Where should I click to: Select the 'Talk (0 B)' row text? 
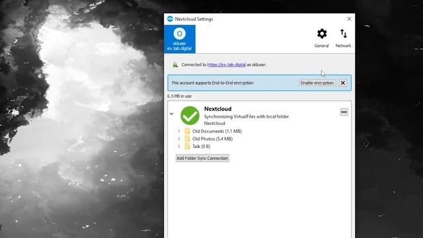pyautogui.click(x=201, y=146)
